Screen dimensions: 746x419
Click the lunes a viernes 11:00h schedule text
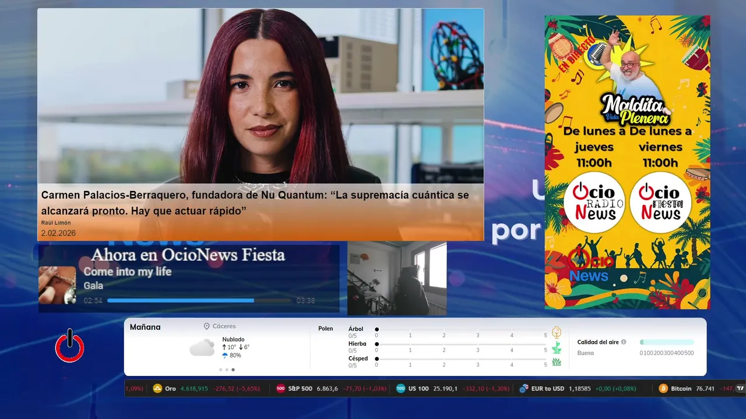(x=660, y=147)
